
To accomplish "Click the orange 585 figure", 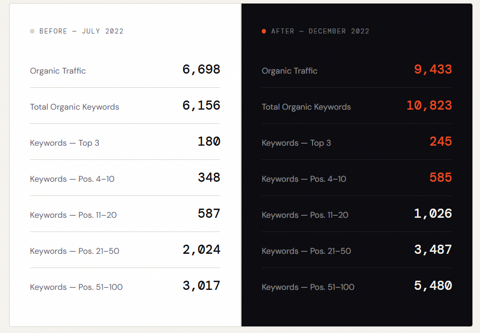I will pos(440,178).
